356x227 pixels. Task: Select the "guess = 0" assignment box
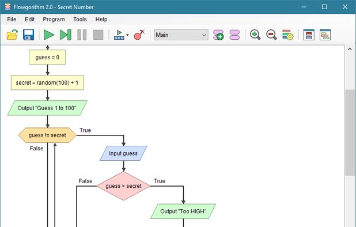[x=47, y=57]
